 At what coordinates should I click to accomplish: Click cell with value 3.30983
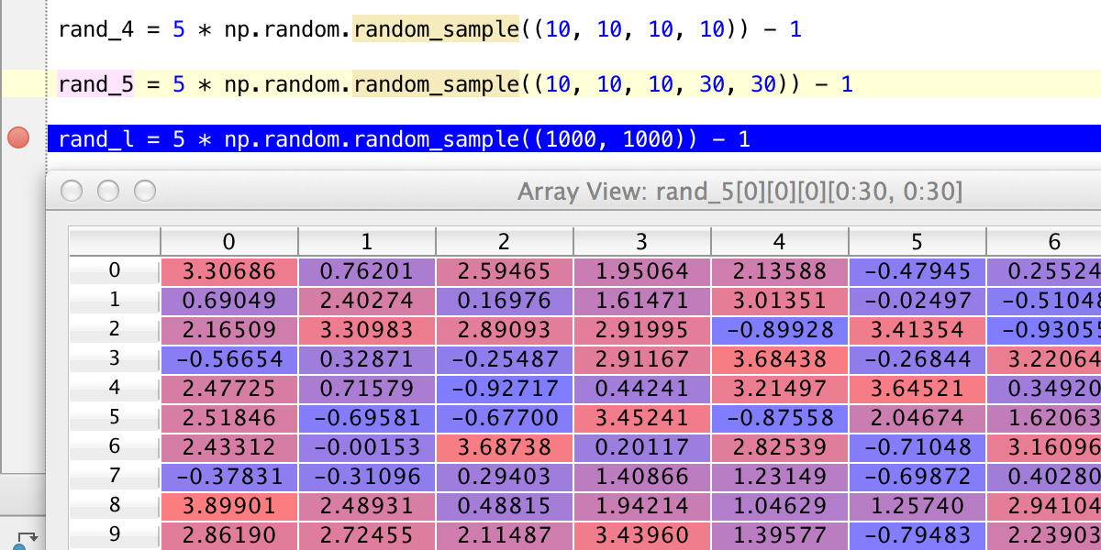367,330
